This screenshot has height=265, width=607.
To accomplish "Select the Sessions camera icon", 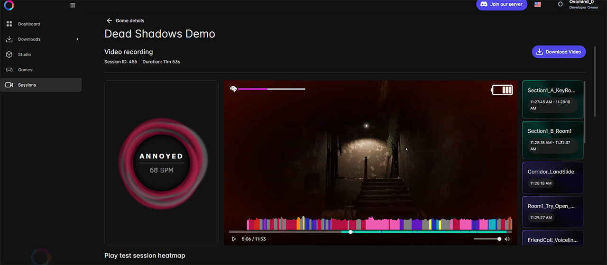I will [9, 85].
